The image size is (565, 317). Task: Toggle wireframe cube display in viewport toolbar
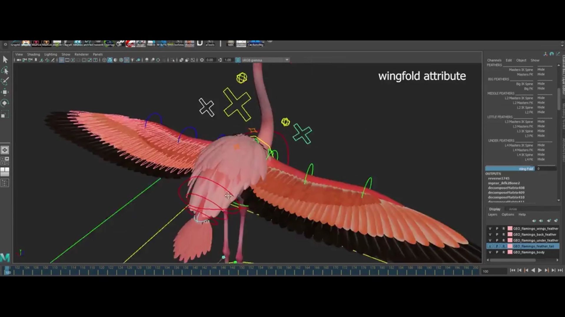(104, 60)
